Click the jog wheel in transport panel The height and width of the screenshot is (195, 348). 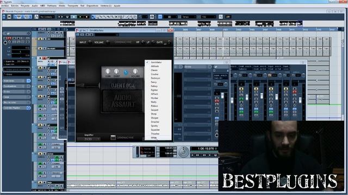184,152
